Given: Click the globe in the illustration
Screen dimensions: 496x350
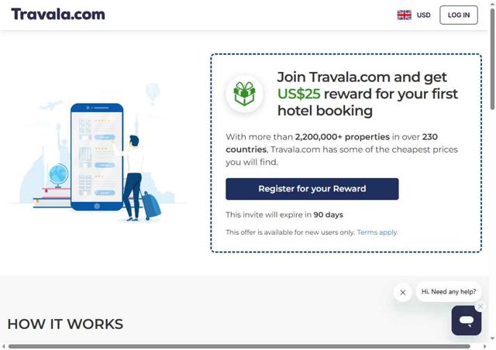Looking at the screenshot, I should point(59,176).
